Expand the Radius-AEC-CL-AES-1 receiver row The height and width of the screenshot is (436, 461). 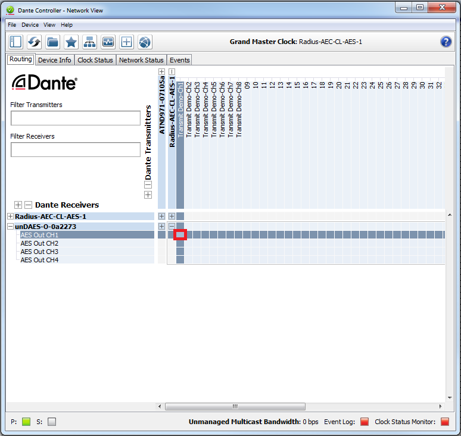(x=10, y=217)
